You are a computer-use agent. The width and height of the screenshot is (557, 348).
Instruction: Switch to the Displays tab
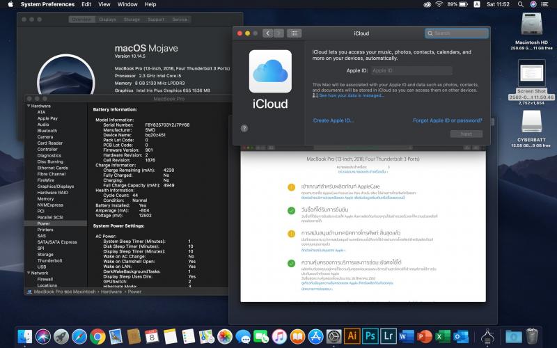click(107, 19)
